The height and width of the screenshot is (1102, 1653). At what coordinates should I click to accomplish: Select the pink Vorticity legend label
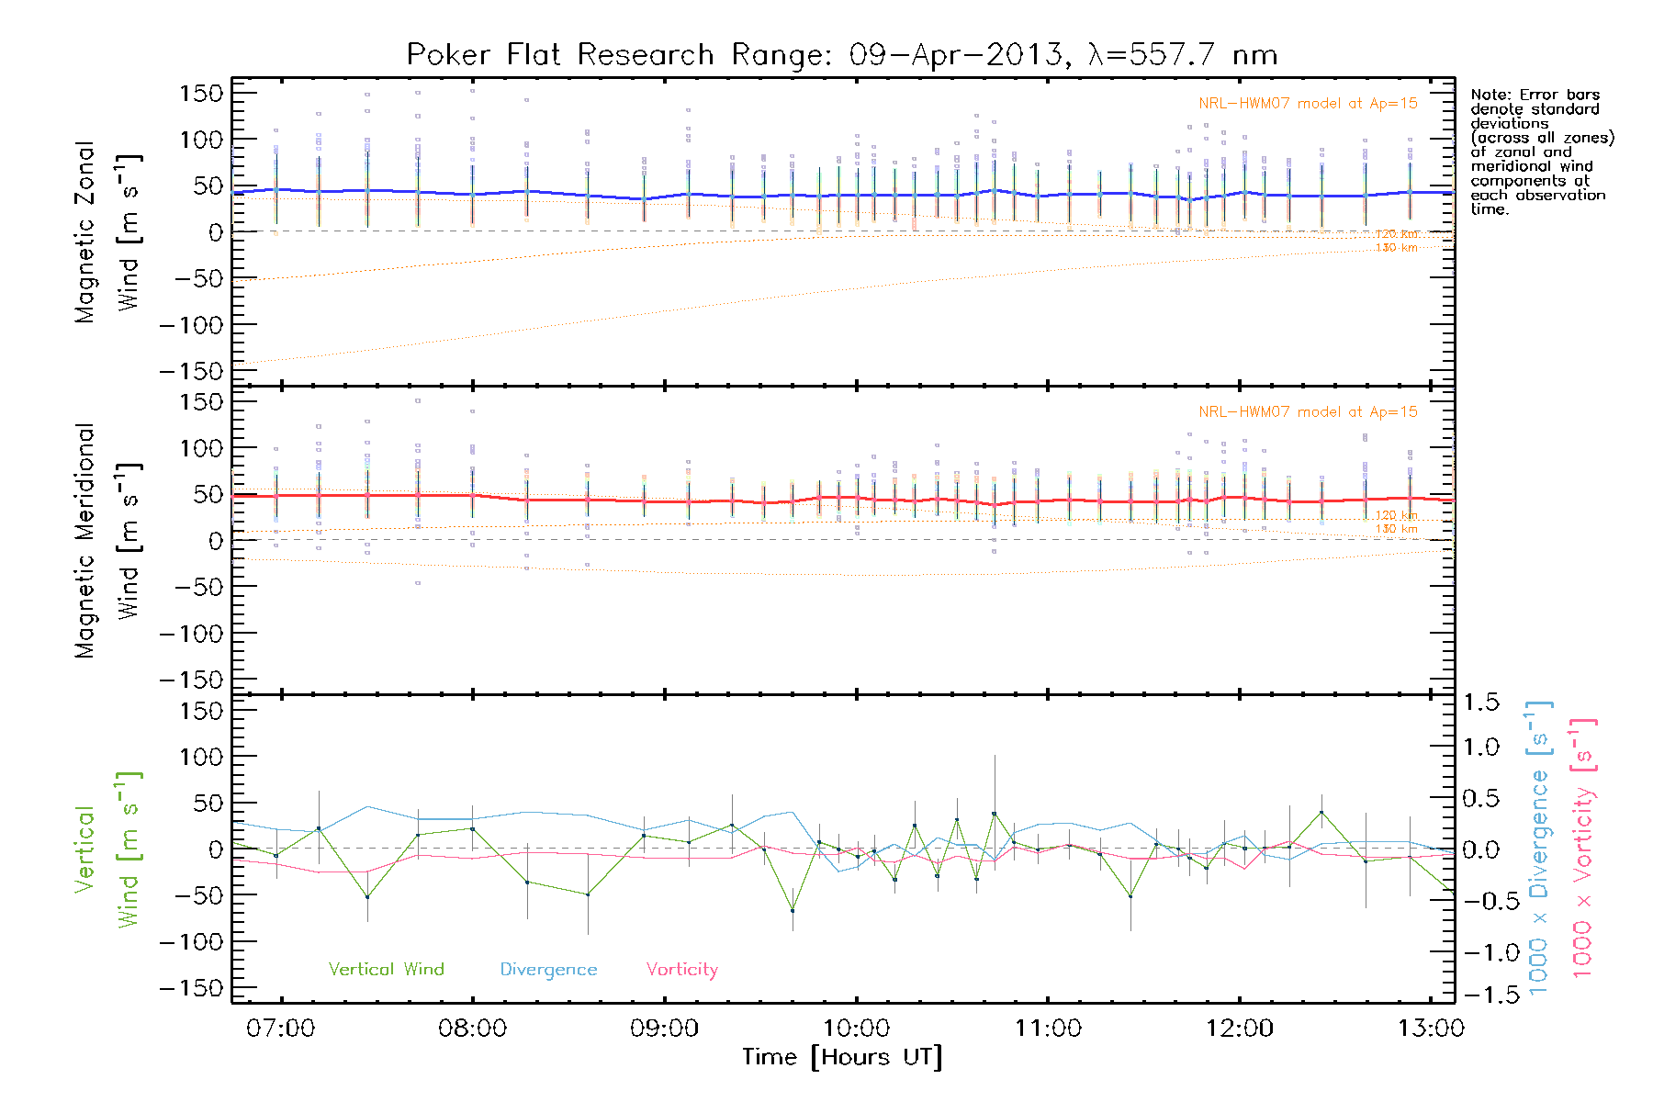click(681, 970)
